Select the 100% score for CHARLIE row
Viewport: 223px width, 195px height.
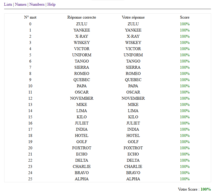tap(185, 166)
